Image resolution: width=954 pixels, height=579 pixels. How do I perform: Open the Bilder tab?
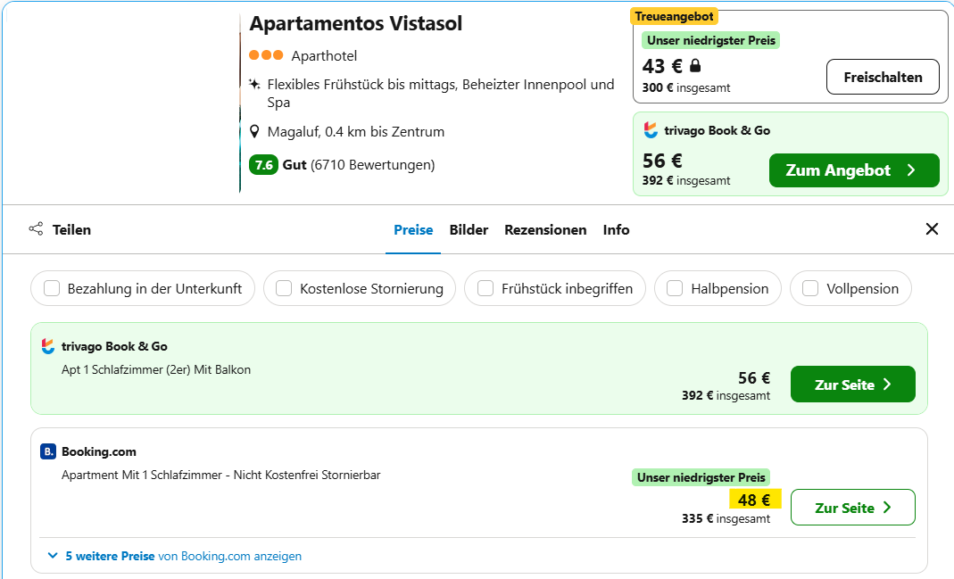[469, 229]
